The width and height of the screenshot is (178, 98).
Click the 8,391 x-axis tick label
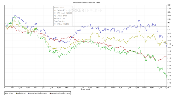pos(90,88)
